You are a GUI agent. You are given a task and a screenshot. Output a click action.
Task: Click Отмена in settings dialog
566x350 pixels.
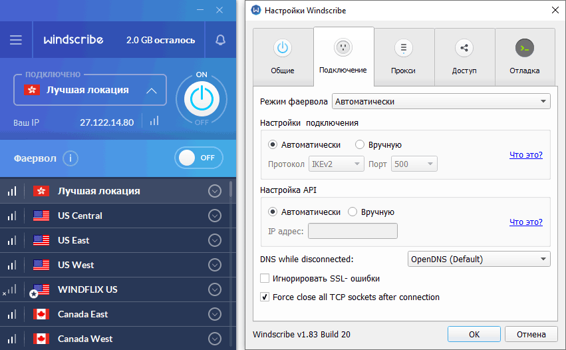tap(531, 334)
